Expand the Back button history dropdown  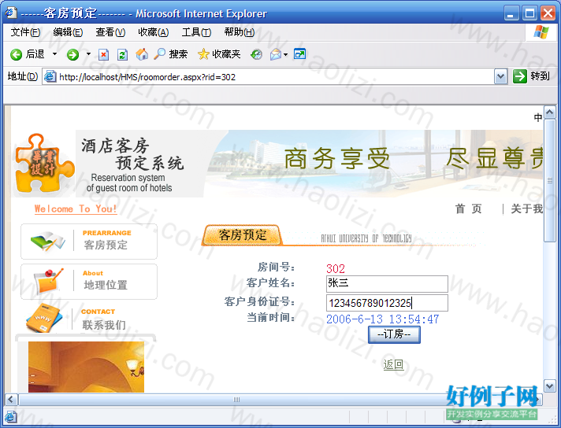(x=54, y=54)
